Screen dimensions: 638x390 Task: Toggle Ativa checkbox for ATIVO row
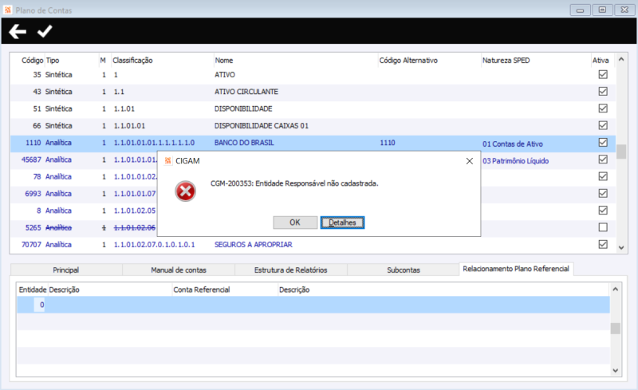tap(603, 74)
